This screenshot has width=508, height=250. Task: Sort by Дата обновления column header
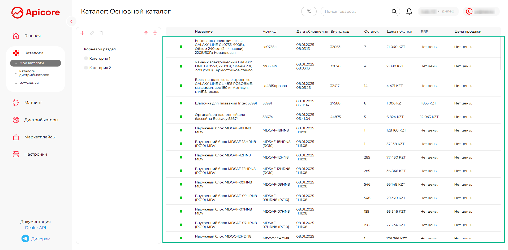coord(312,32)
